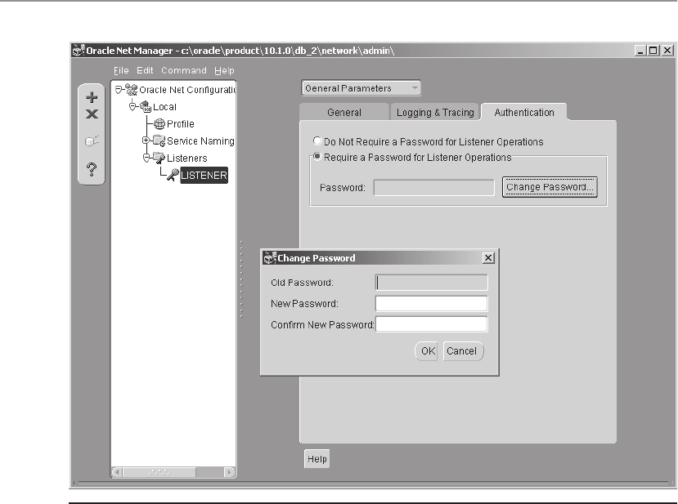Click the Test Service icon in sidebar

(92, 140)
